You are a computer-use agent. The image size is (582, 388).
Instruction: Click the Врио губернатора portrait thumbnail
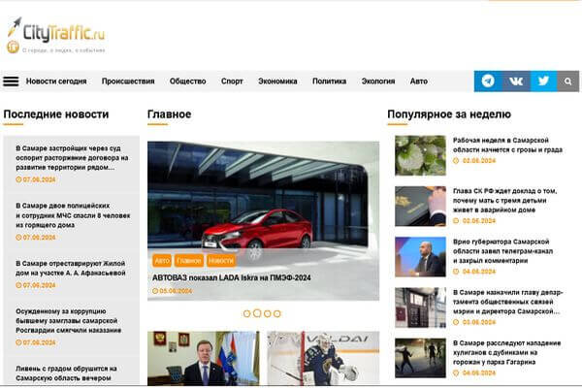[420, 257]
